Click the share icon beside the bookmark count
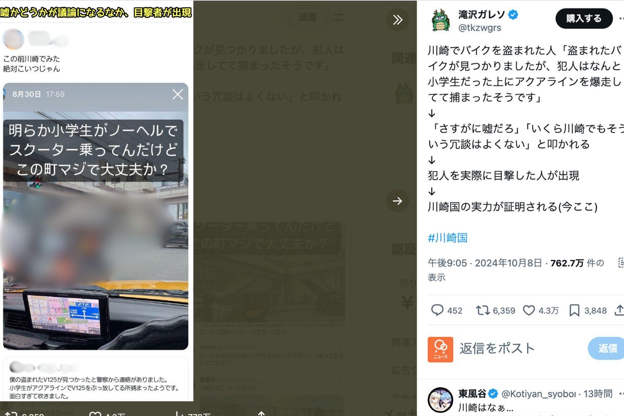The height and width of the screenshot is (416, 624). 619,310
